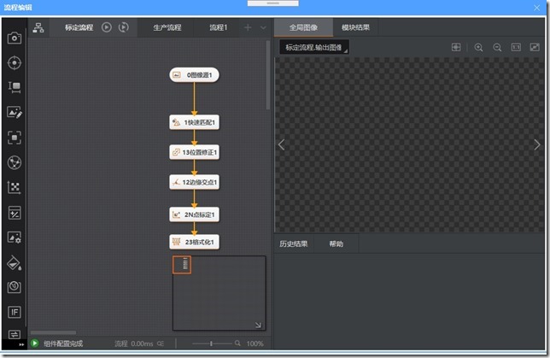
Task: Zoom in on the image view
Action: 478,47
